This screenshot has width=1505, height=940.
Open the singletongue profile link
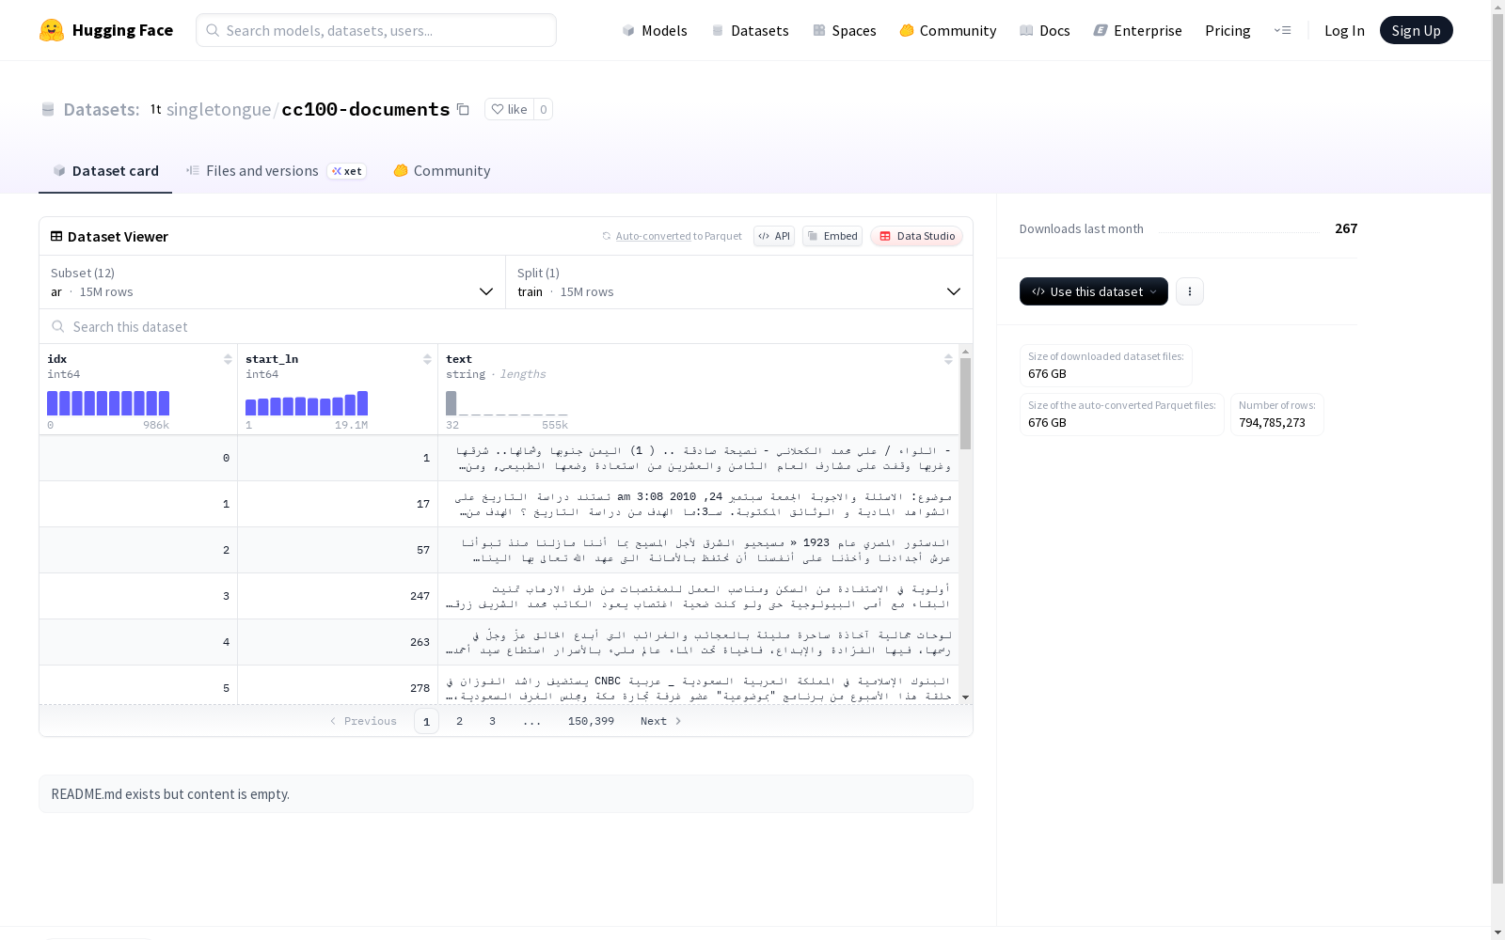click(x=219, y=109)
